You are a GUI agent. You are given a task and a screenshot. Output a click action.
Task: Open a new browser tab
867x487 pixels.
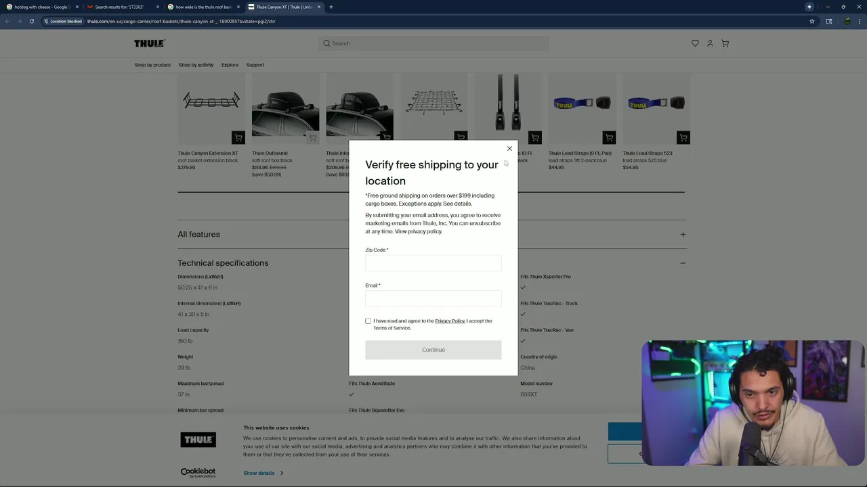tap(331, 7)
